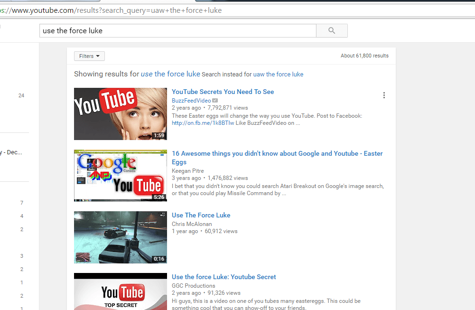Image resolution: width=475 pixels, height=310 pixels.
Task: Click '1 year ago • 60,912 views' text
Action: (x=205, y=231)
